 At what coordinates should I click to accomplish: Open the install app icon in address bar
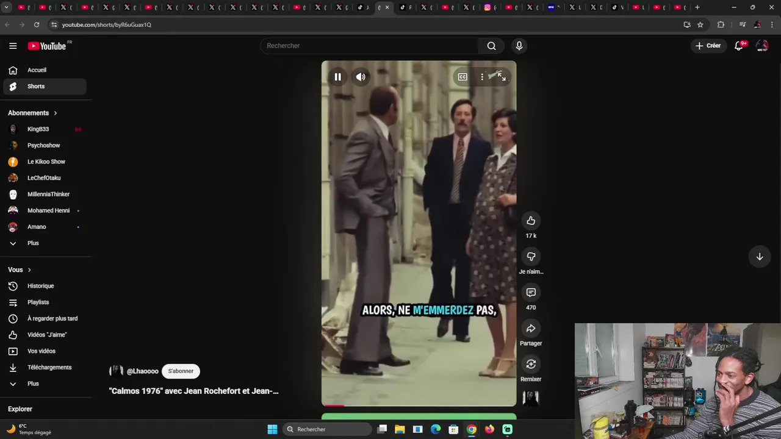coord(687,24)
